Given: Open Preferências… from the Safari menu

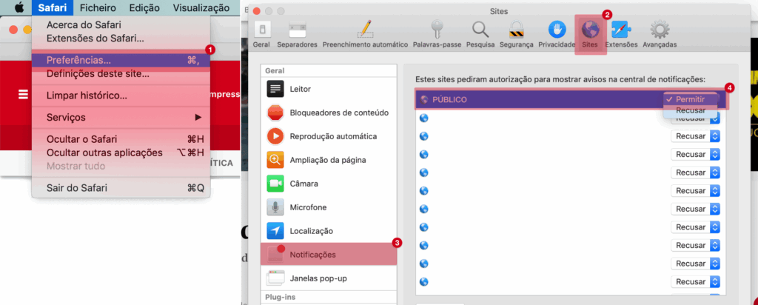Looking at the screenshot, I should [x=121, y=61].
